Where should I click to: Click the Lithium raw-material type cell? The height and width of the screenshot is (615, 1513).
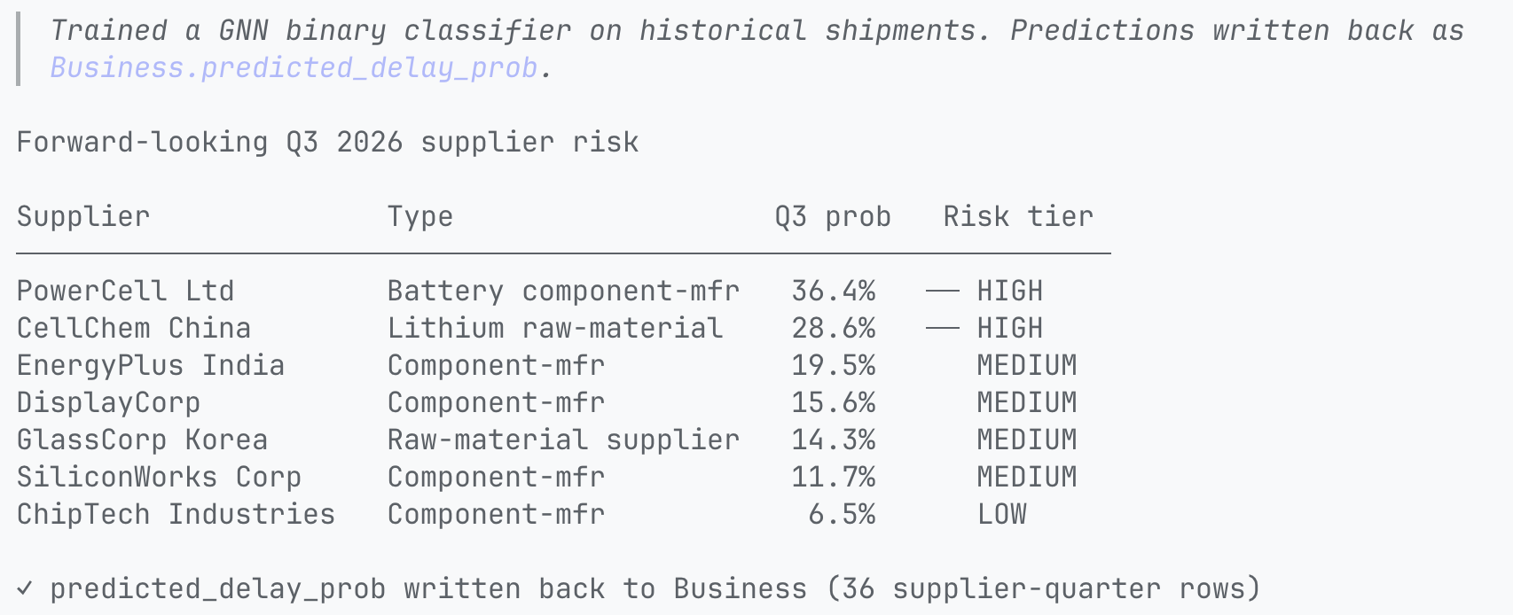coord(555,329)
